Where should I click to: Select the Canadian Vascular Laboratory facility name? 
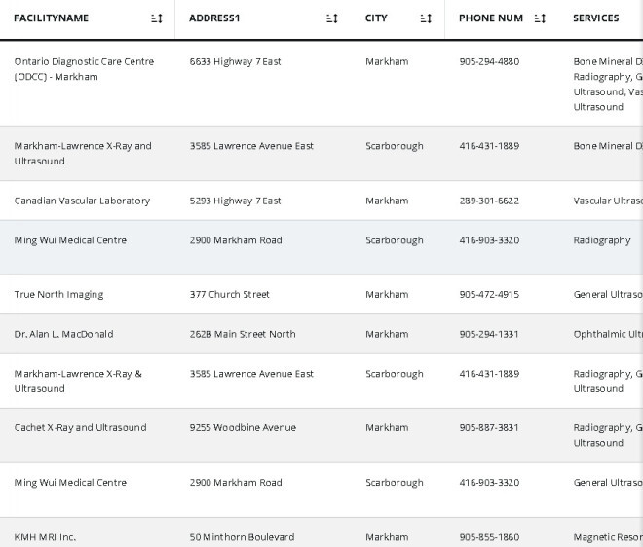click(82, 201)
